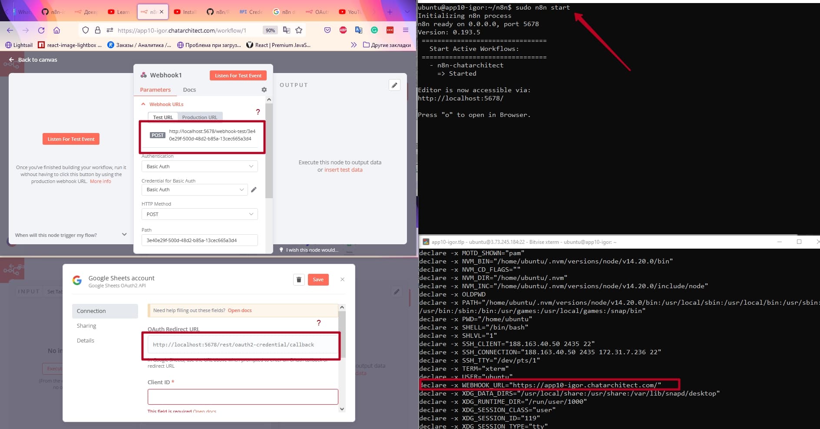Click the WEBHOOK_URL line in Bitvise xterm
Image resolution: width=820 pixels, height=429 pixels.
tap(540, 385)
